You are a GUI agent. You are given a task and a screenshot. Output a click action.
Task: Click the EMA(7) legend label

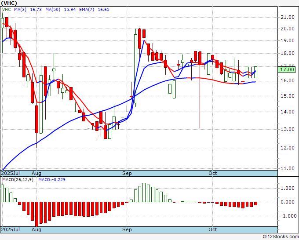click(87, 10)
